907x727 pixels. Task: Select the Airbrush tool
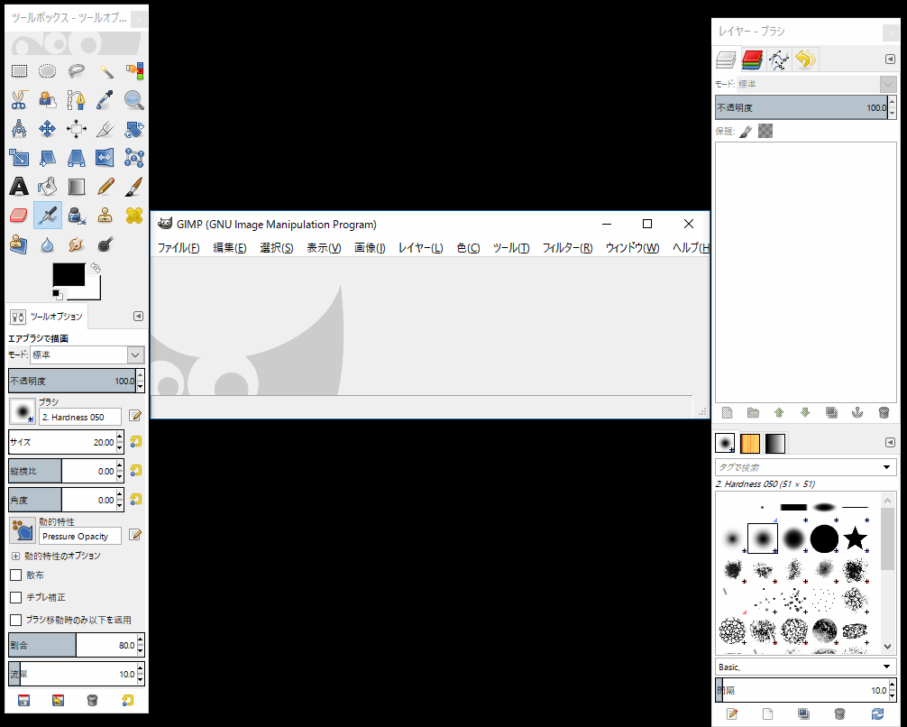[48, 216]
